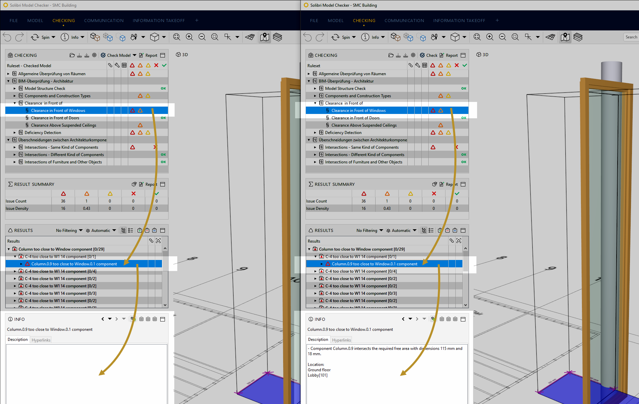The height and width of the screenshot is (404, 639).
Task: Select the Hyperlinks tab in the left INFO panel
Action: 41,340
